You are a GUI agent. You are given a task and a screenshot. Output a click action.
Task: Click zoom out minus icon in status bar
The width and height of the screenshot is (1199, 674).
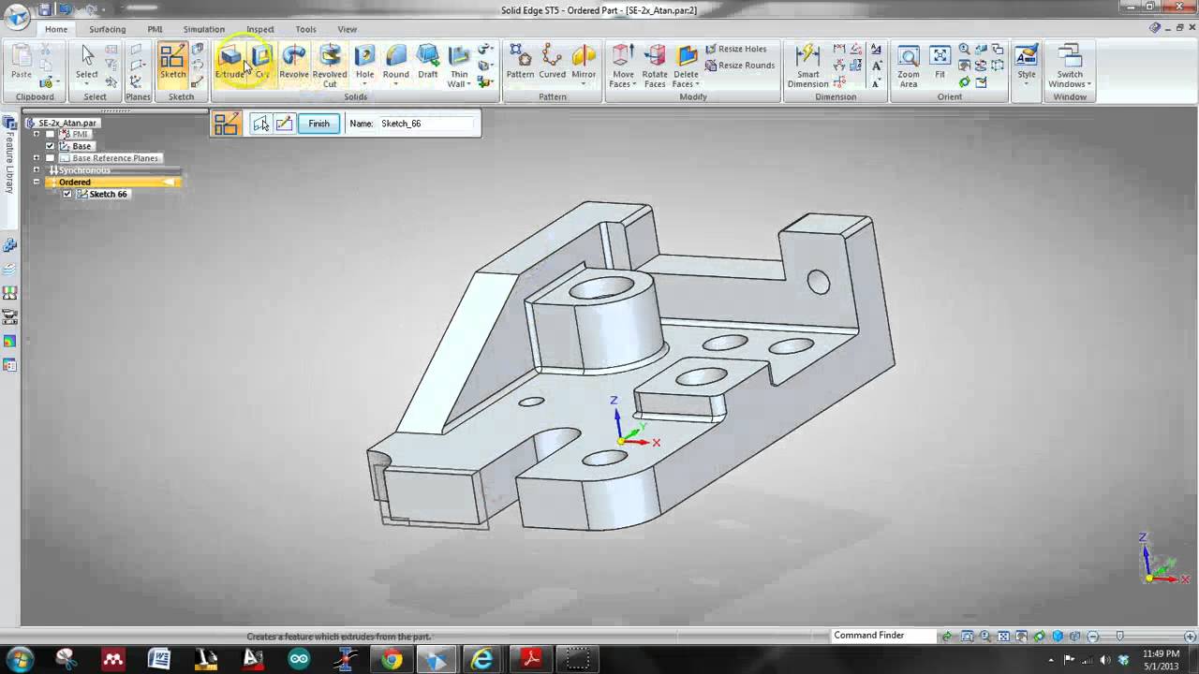click(1093, 637)
